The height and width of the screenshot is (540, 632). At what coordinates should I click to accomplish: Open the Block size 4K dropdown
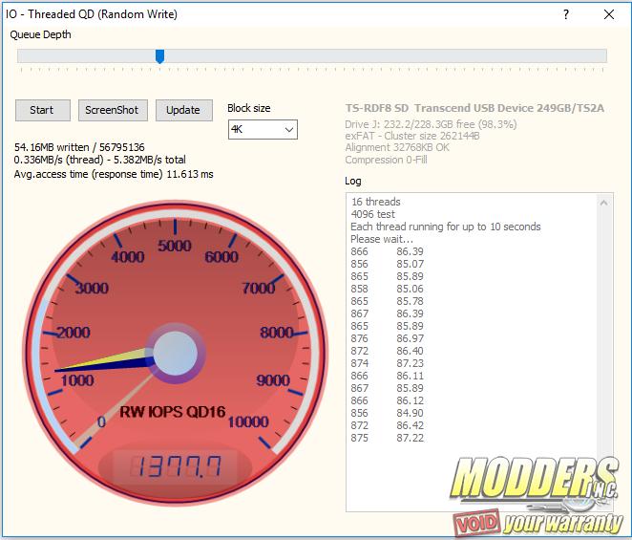(263, 130)
